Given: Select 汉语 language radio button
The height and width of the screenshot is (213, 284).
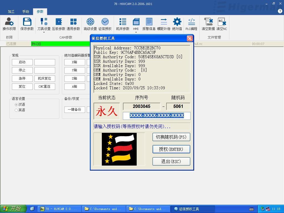Looking at the screenshot, I should click(x=16, y=105).
